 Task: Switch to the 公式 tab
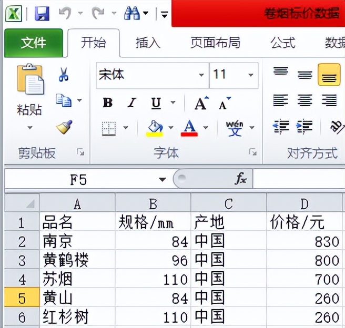[283, 43]
